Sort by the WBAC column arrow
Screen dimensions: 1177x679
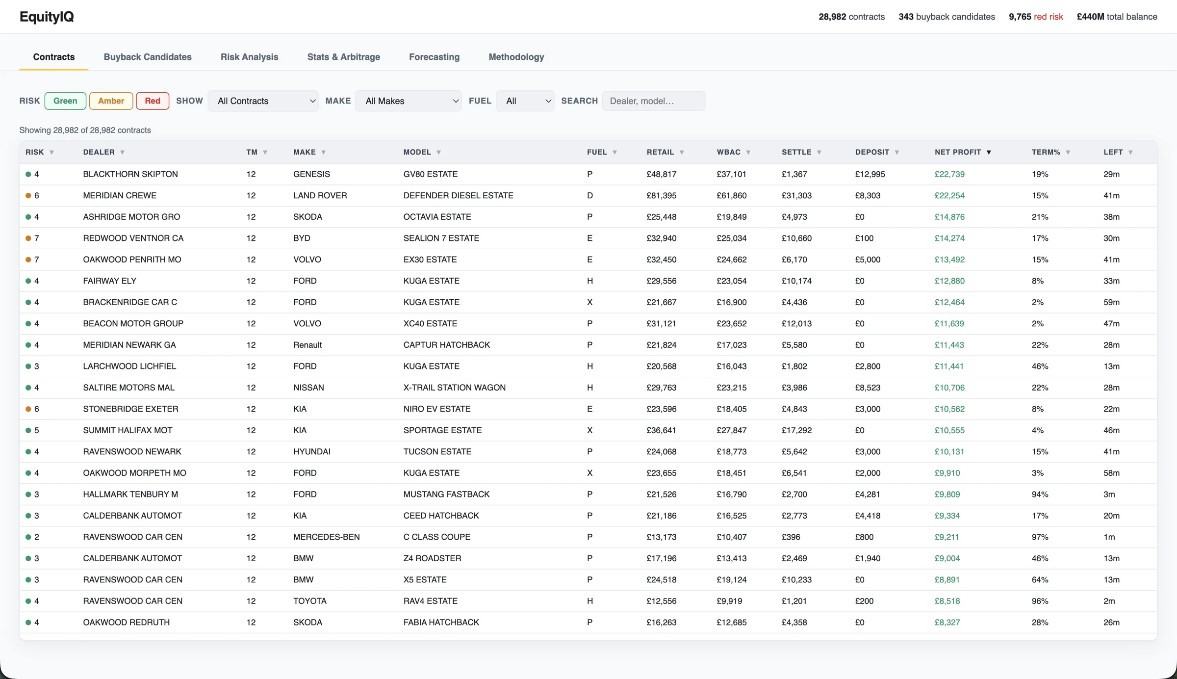click(x=748, y=153)
